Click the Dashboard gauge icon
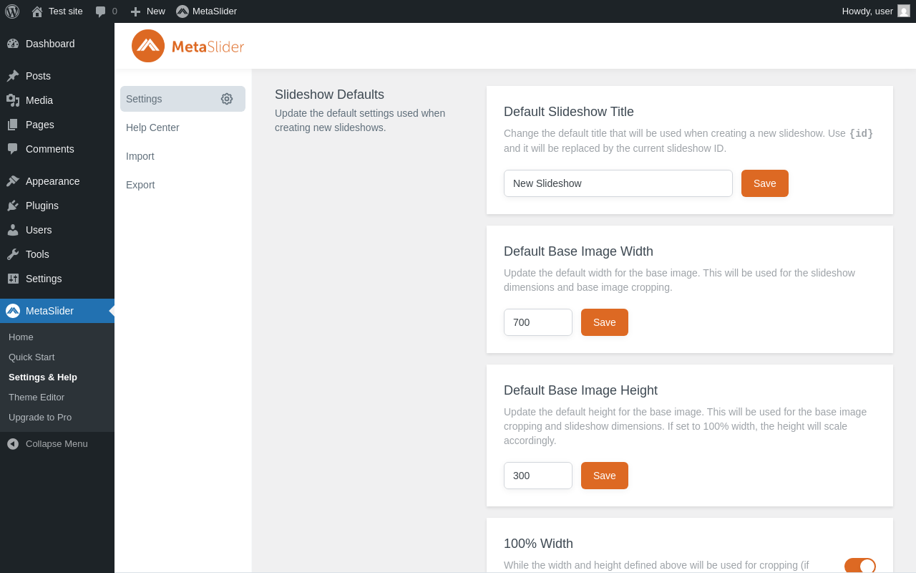 click(13, 44)
